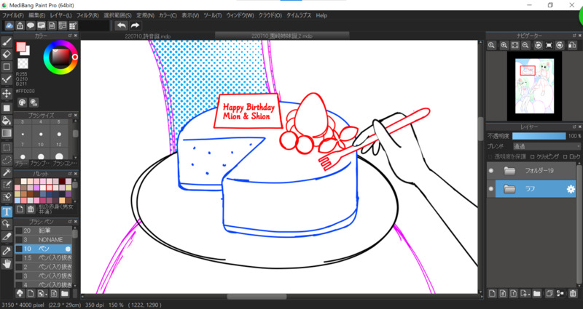
Task: Zoom in with Navigator magnifier plus
Action: click(x=504, y=45)
